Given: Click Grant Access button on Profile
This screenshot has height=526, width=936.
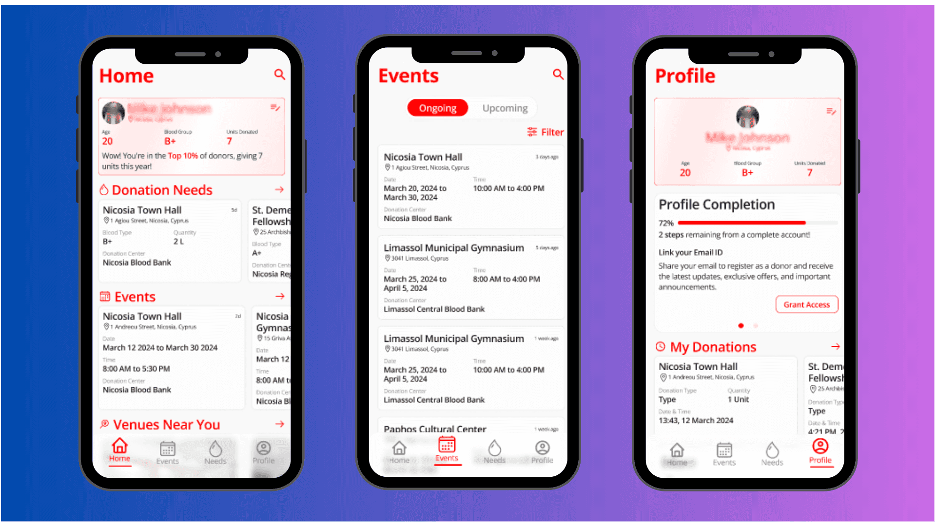Looking at the screenshot, I should 807,304.
